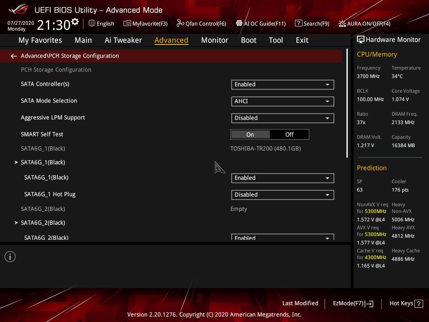Open clock settings via gear icon
The image size is (429, 322).
[75, 22]
